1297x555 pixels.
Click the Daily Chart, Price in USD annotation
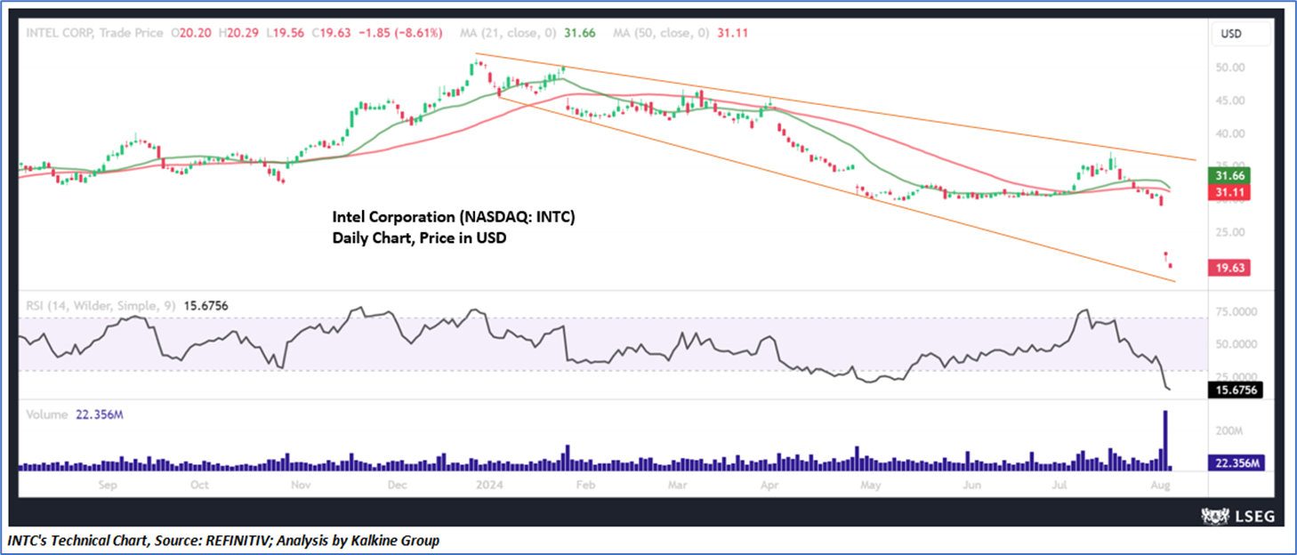coord(419,237)
